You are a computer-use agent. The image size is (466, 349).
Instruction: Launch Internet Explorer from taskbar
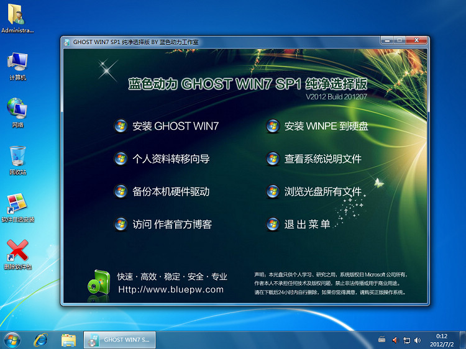tap(41, 340)
